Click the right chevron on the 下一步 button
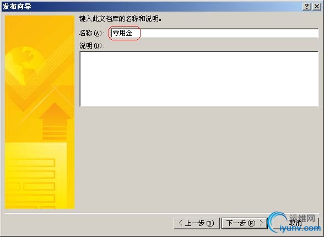This screenshot has height=237, width=324. [x=261, y=223]
